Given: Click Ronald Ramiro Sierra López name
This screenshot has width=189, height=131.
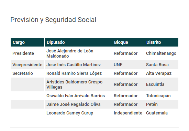Looking at the screenshot, I should [x=74, y=73].
